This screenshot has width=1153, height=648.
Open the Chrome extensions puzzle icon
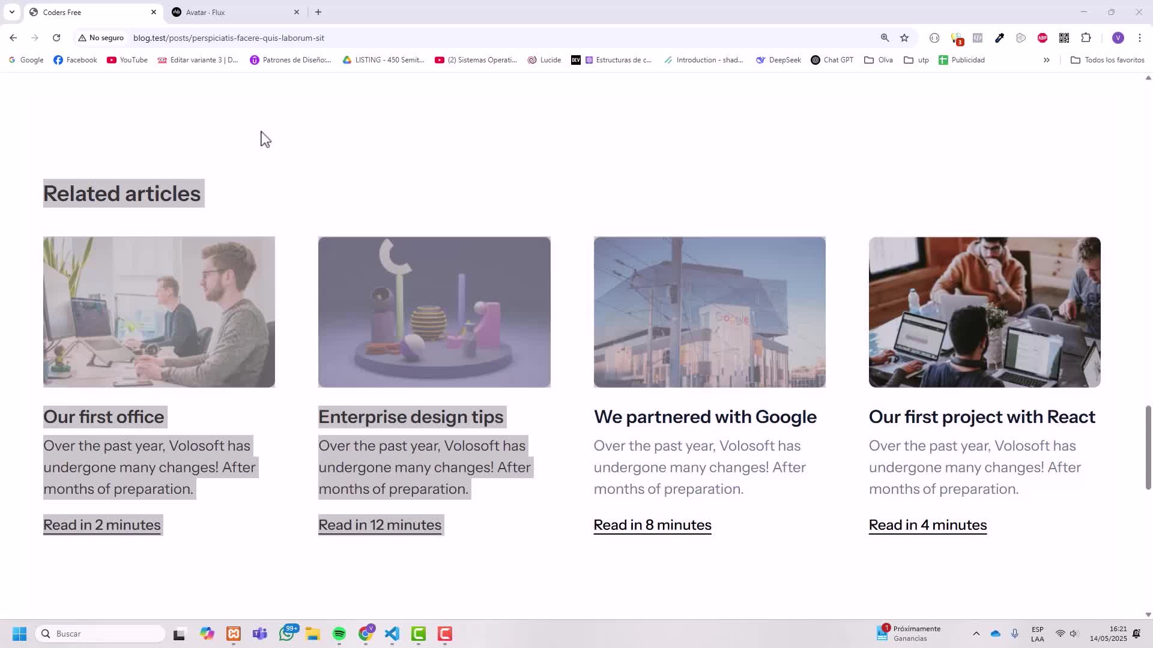tap(1086, 38)
